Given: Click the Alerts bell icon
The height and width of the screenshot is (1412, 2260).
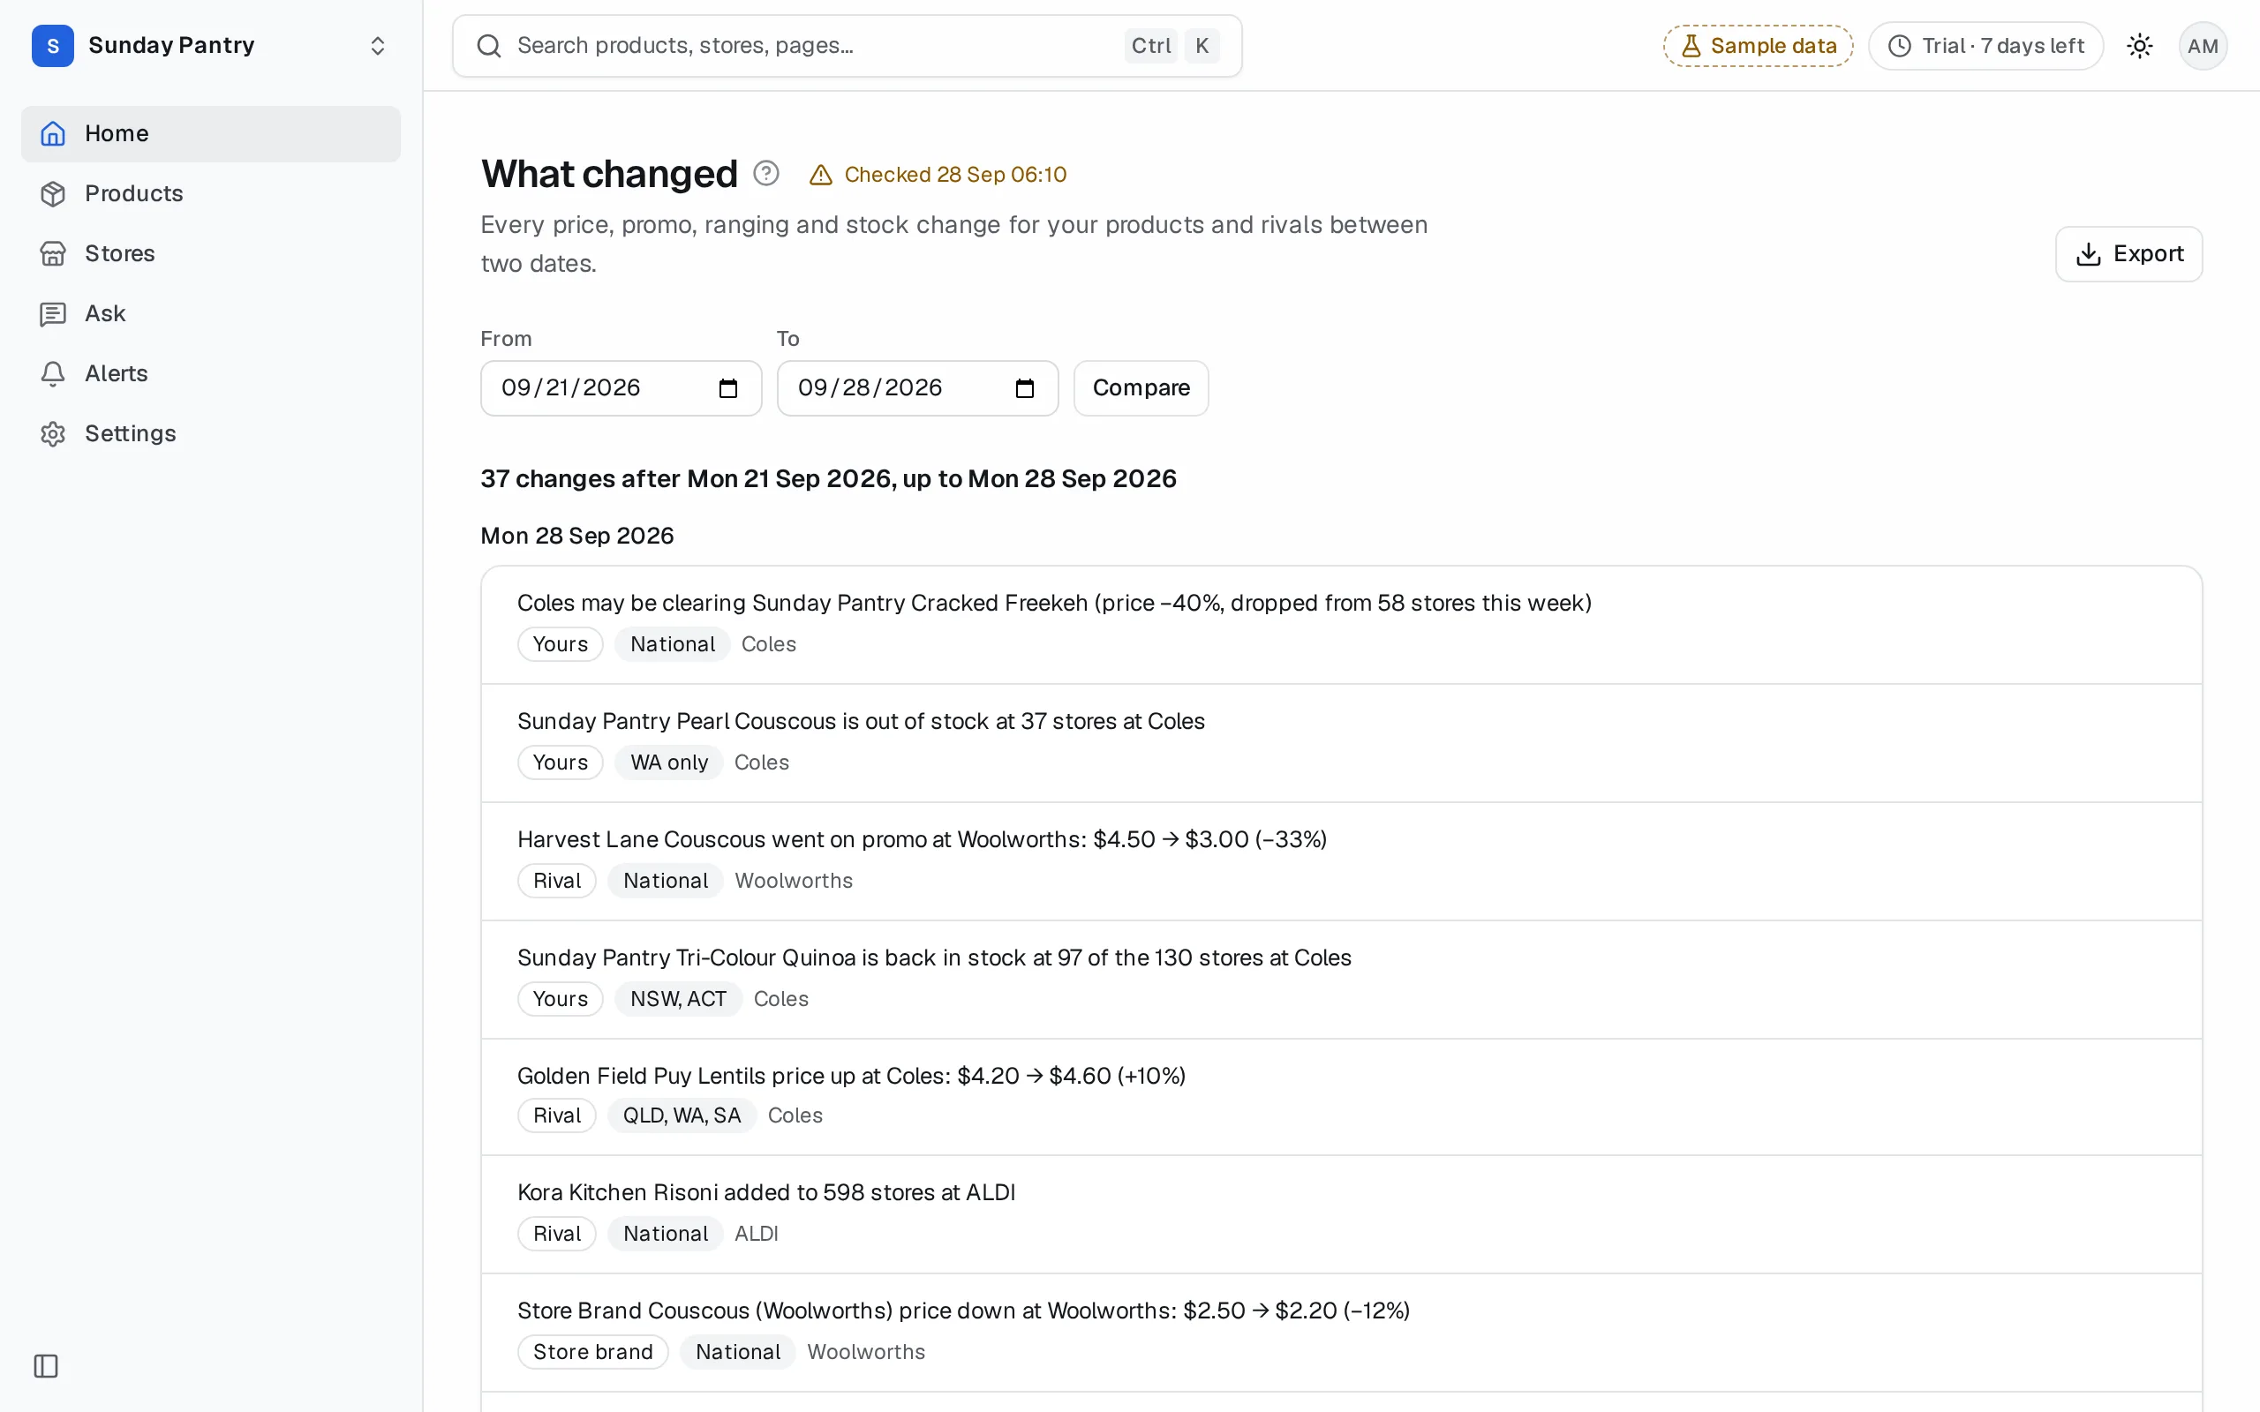Looking at the screenshot, I should pos(53,373).
